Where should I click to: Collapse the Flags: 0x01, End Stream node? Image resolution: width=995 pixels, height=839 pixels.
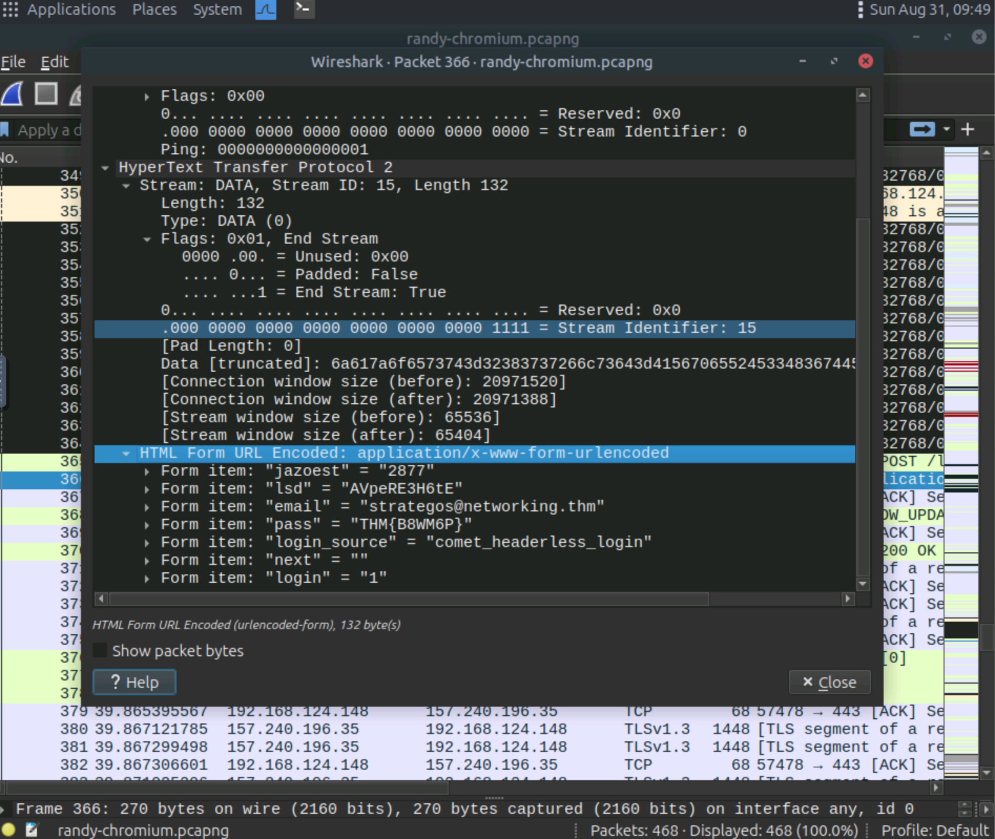147,239
